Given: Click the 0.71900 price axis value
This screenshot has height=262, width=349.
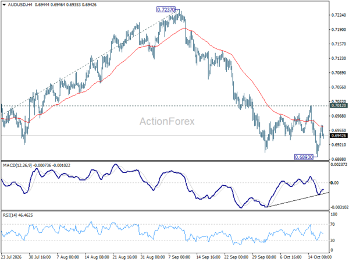Looking at the screenshot, I should [x=339, y=30].
